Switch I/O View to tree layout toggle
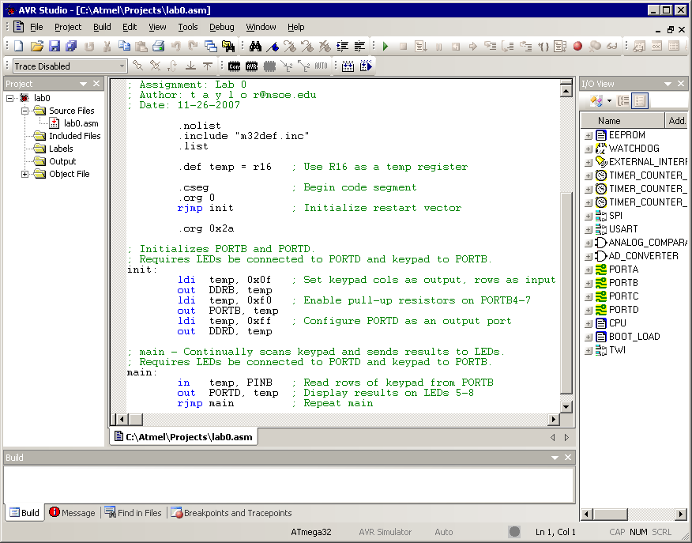This screenshot has width=692, height=543. pos(622,101)
